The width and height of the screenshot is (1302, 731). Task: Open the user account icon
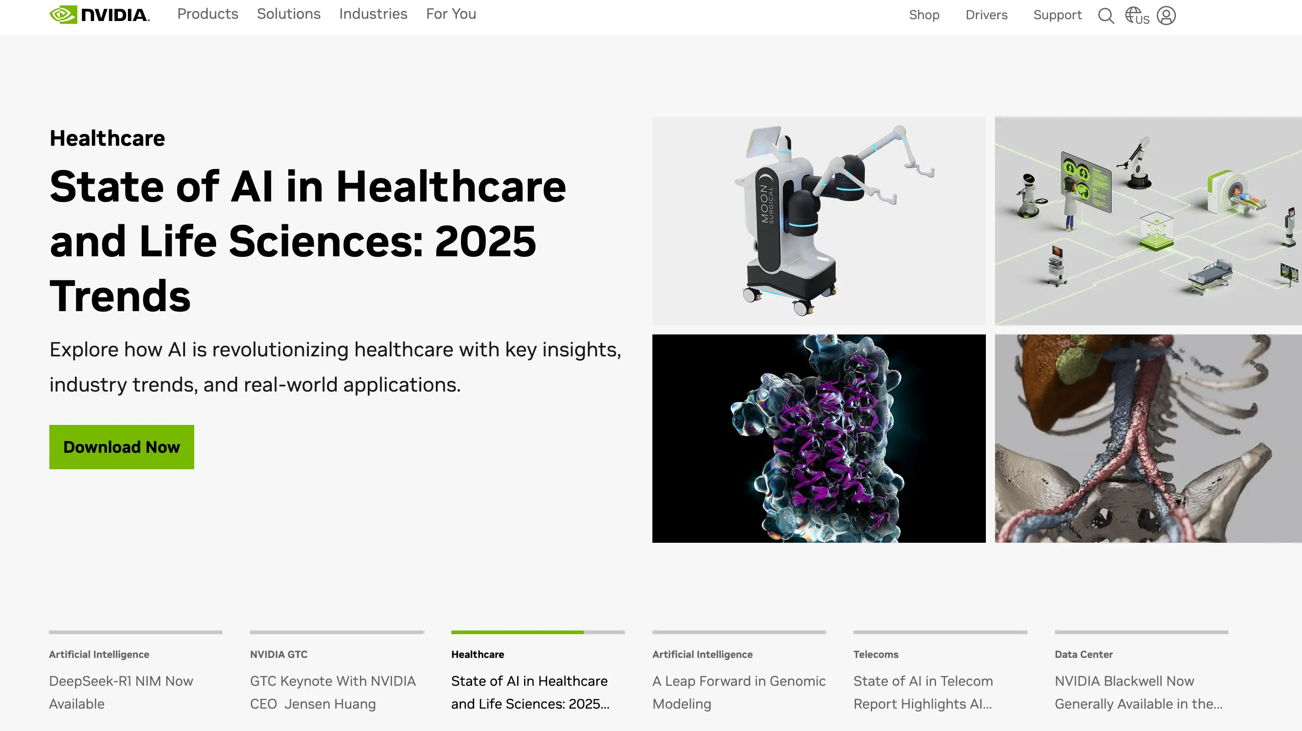click(x=1166, y=16)
